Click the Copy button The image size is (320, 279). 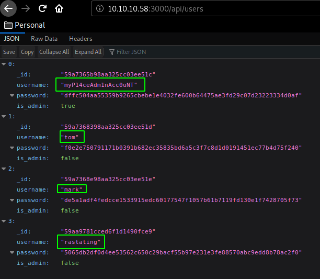[27, 52]
